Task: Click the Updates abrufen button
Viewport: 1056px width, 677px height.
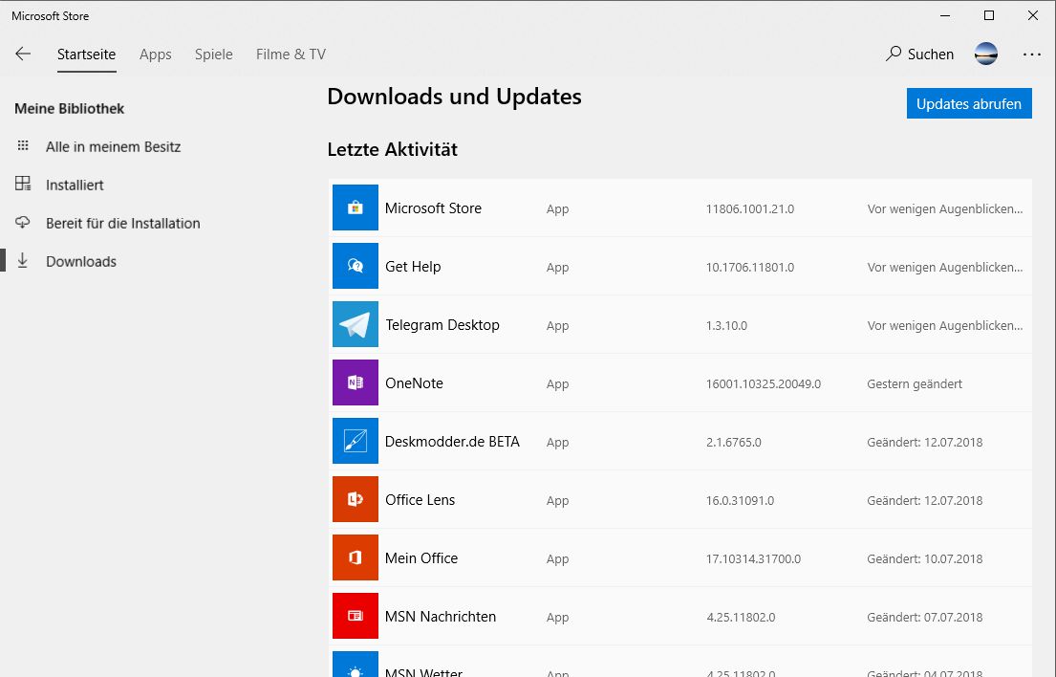Action: point(969,103)
